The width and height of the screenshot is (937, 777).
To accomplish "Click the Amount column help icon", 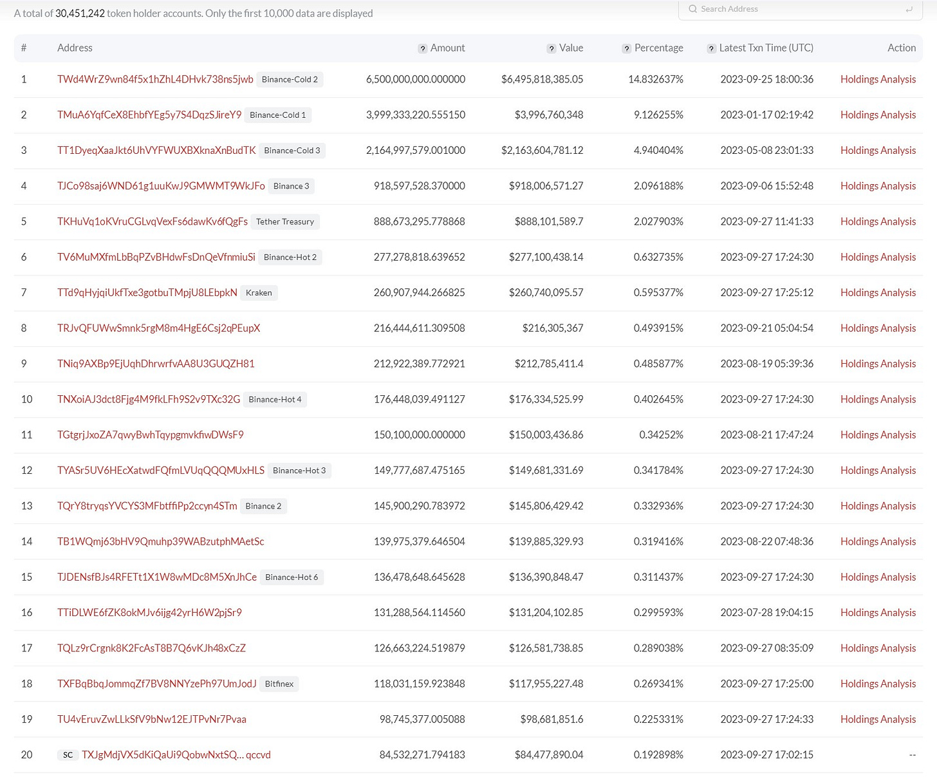I will (423, 48).
